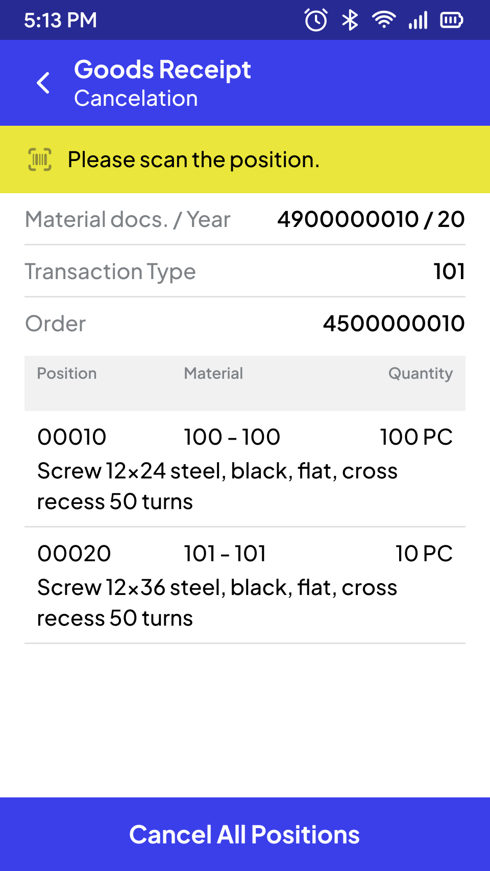Tap the Please scan the position banner
This screenshot has height=871, width=490.
[x=245, y=159]
